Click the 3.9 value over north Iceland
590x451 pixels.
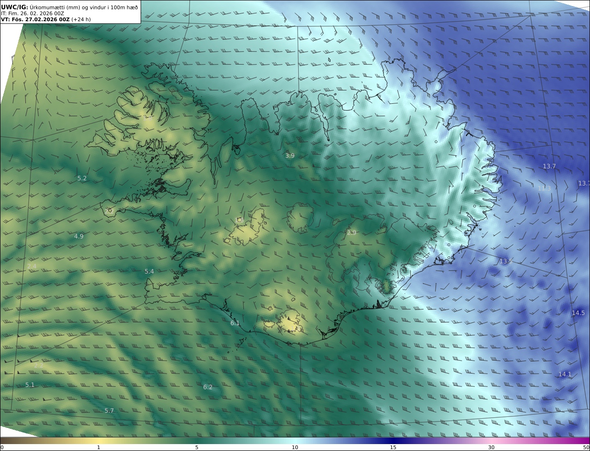click(x=289, y=156)
